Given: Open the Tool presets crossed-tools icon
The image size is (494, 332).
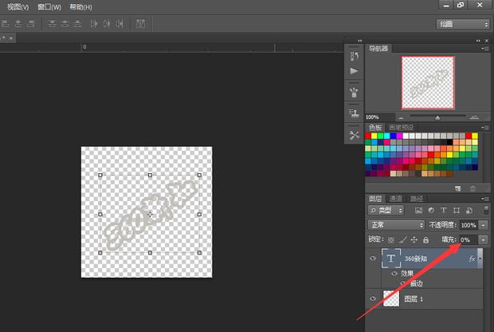Looking at the screenshot, I should point(354,135).
